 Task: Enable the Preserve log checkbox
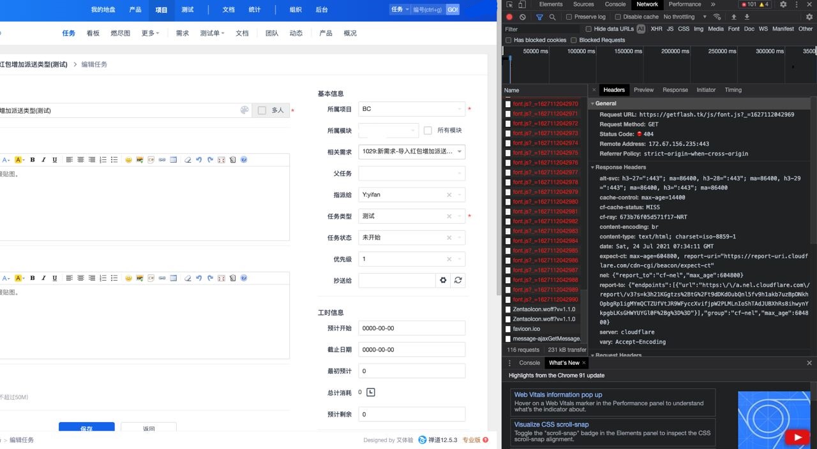569,17
